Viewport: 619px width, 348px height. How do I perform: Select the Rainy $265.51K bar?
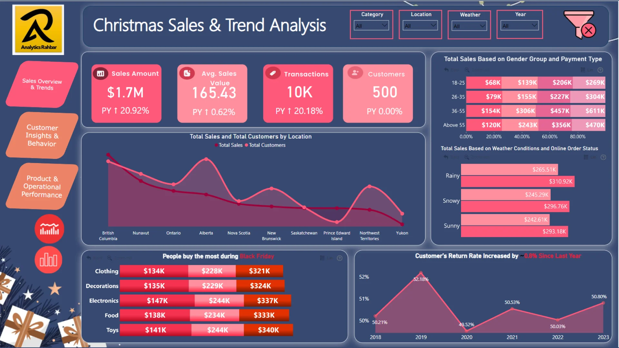point(509,169)
